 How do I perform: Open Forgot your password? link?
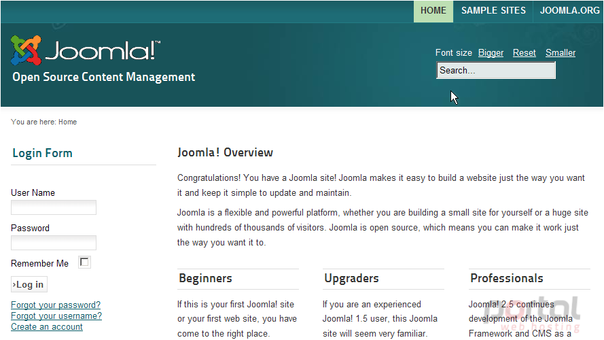56,305
